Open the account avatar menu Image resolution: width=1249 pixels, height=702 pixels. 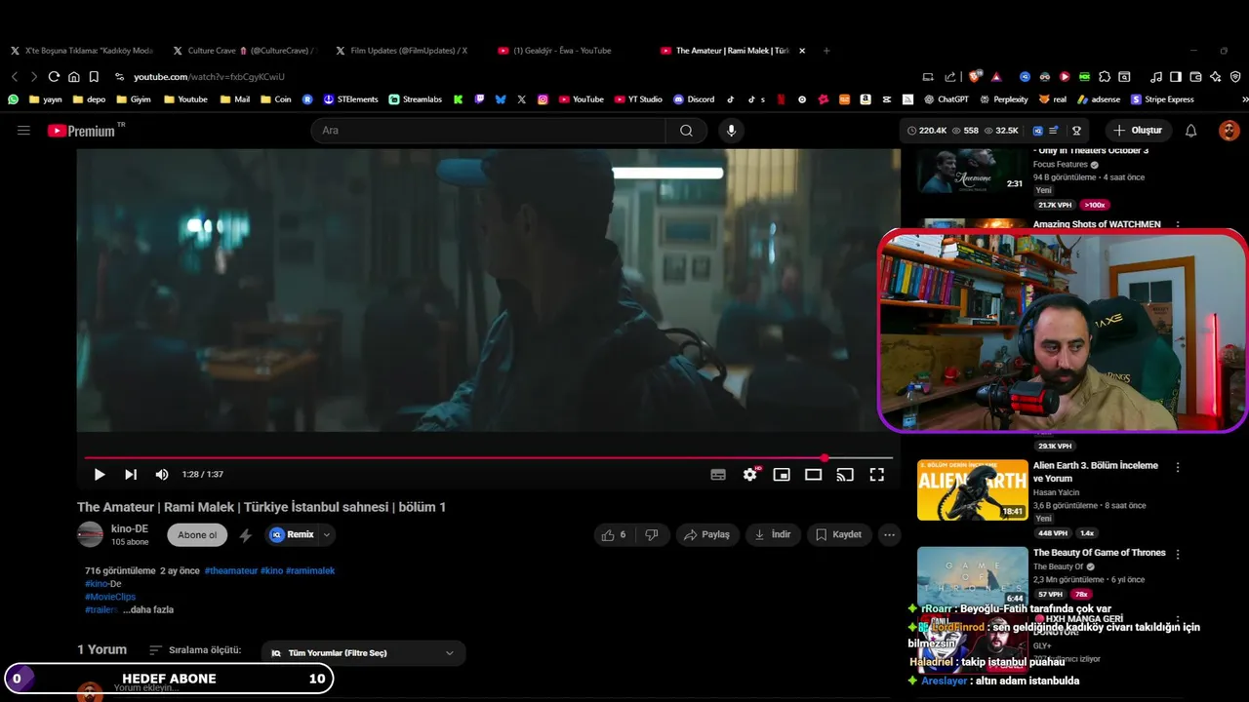[x=1229, y=131]
